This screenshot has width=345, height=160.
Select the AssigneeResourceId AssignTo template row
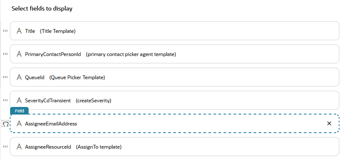[175, 147]
